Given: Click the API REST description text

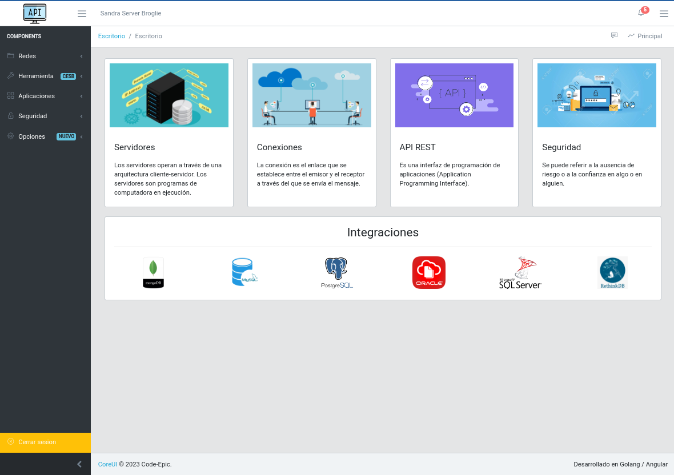Looking at the screenshot, I should (450, 174).
